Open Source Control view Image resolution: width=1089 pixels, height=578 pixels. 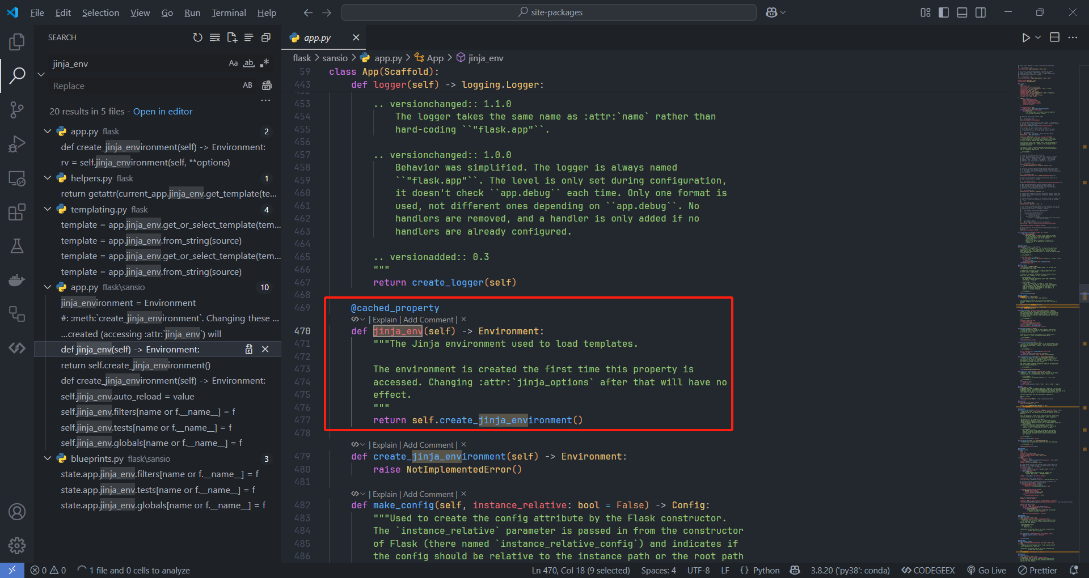[x=17, y=109]
